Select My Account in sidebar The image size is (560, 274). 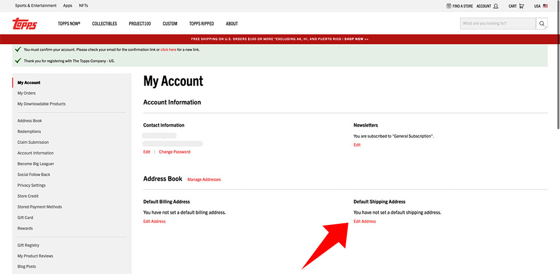(29, 82)
